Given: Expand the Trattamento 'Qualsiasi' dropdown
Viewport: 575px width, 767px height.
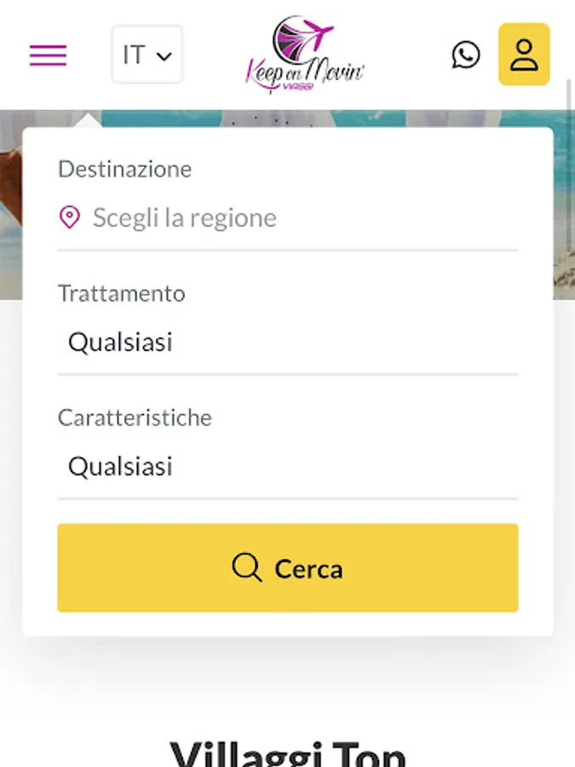Looking at the screenshot, I should (x=288, y=343).
